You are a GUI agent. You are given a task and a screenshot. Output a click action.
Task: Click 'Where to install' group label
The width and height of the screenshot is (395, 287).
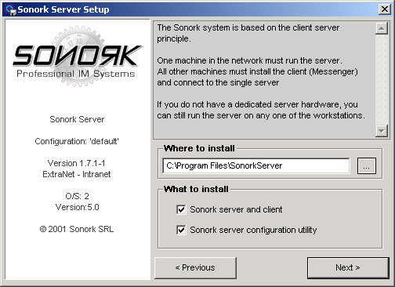pyautogui.click(x=199, y=148)
